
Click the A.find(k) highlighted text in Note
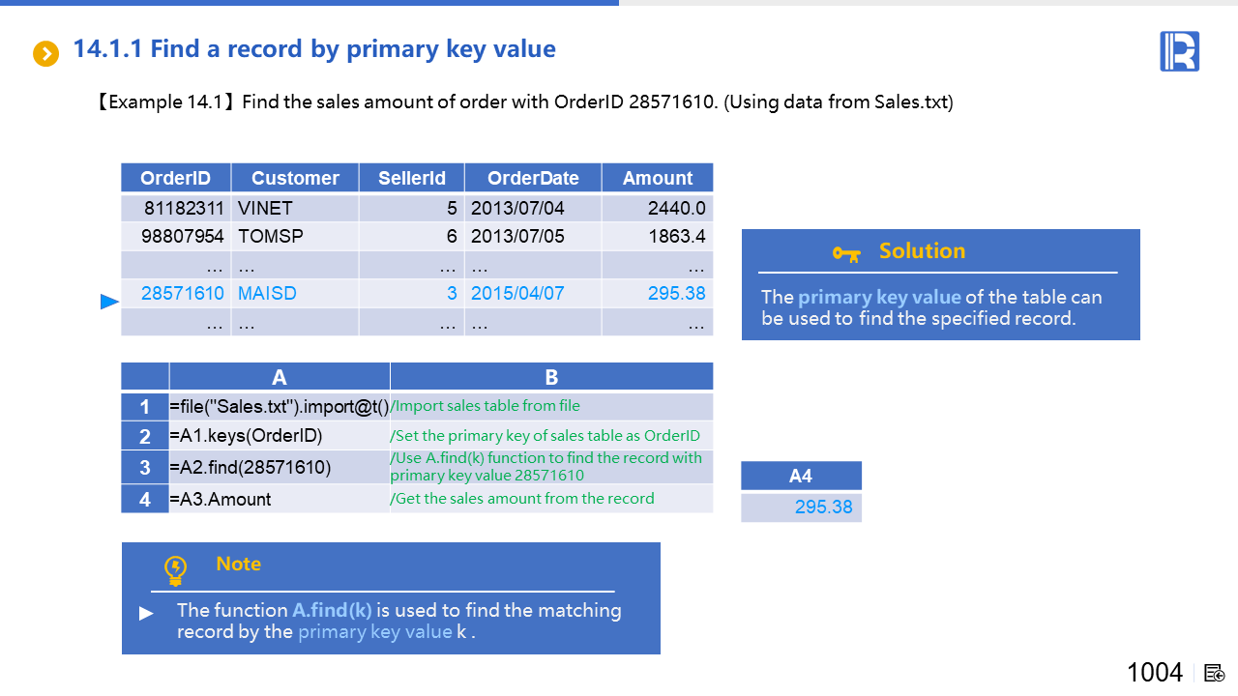pos(332,611)
